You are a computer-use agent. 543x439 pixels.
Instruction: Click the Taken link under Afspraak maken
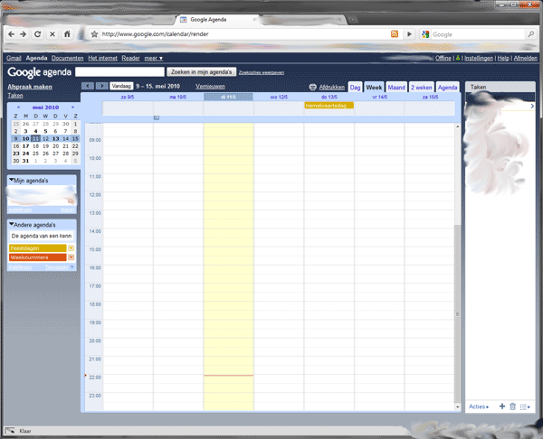(15, 96)
